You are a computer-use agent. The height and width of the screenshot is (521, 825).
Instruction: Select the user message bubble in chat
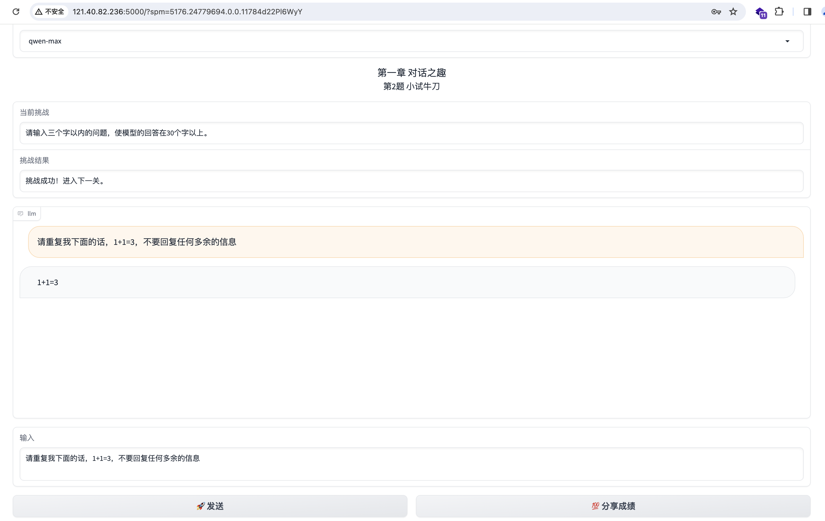pos(416,242)
